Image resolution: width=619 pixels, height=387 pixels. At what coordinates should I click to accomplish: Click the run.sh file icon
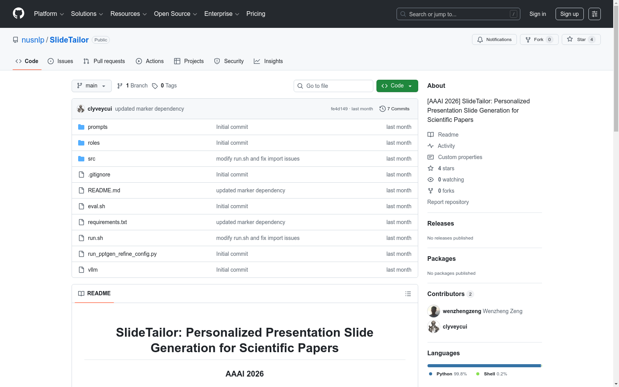[x=81, y=238]
